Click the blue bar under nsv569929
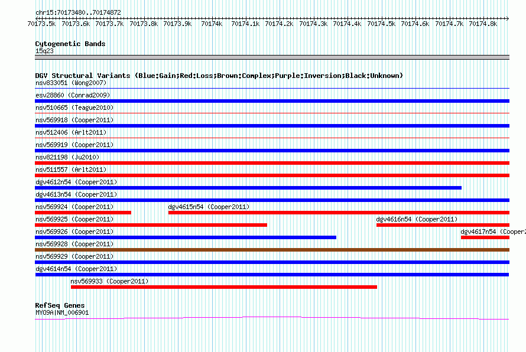The width and height of the screenshot is (526, 352). tap(272, 262)
